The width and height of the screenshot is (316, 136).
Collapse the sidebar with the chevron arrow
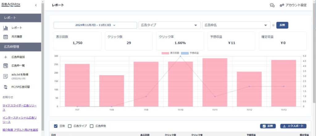(36, 5)
